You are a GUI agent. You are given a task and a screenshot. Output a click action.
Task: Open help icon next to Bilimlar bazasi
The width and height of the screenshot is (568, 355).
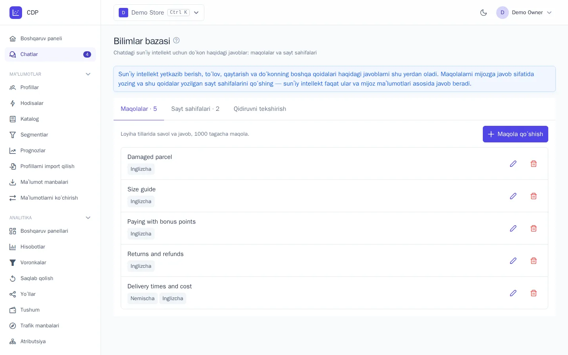176,40
